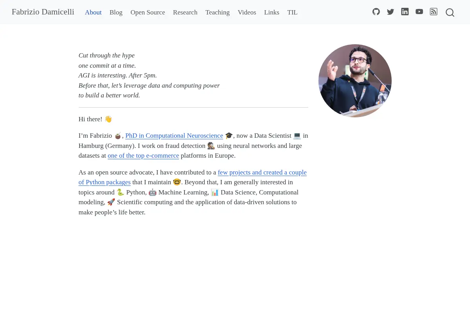Screen dimensions: 470x313
Task: Click the Fabrizio Damicelli site title
Action: [x=43, y=12]
